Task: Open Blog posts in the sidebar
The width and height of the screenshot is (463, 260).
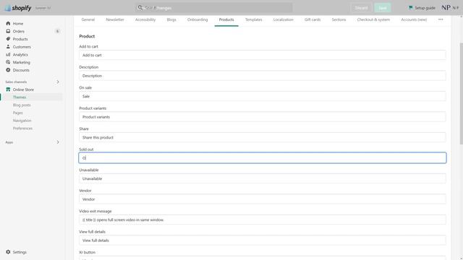Action: coord(22,105)
